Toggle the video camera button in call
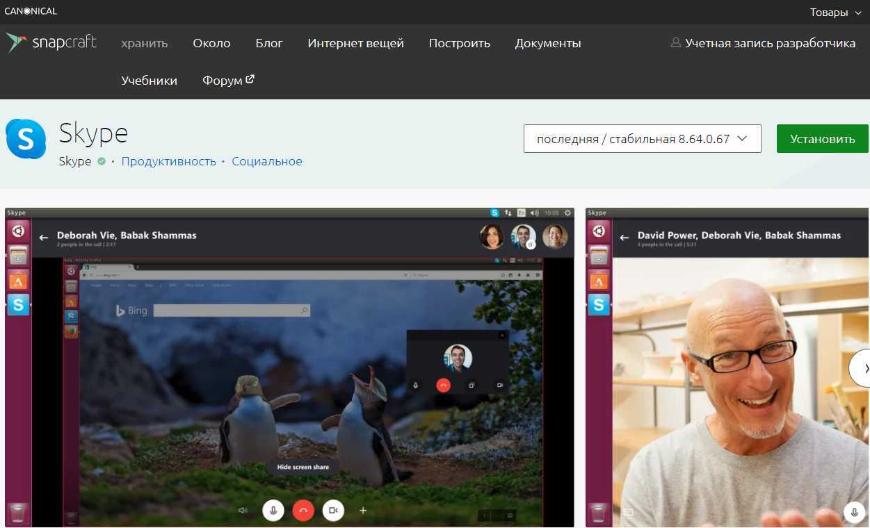 tap(333, 511)
